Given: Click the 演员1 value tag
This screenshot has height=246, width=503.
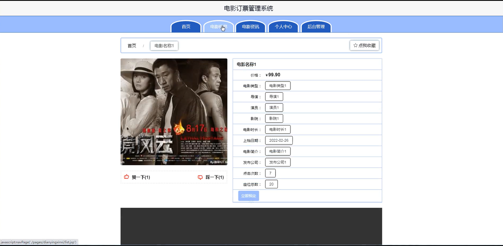Looking at the screenshot, I should coord(274,108).
